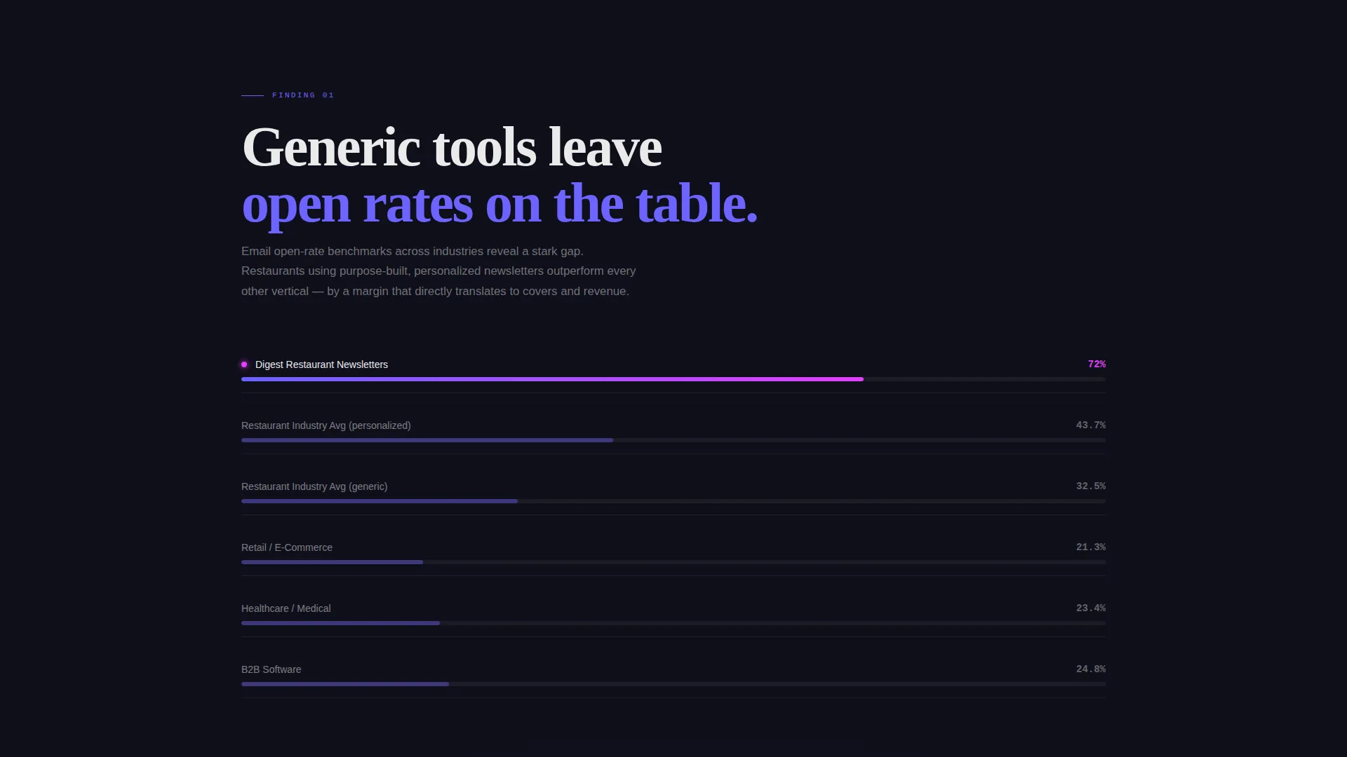Click the 21.3% value

1091,547
